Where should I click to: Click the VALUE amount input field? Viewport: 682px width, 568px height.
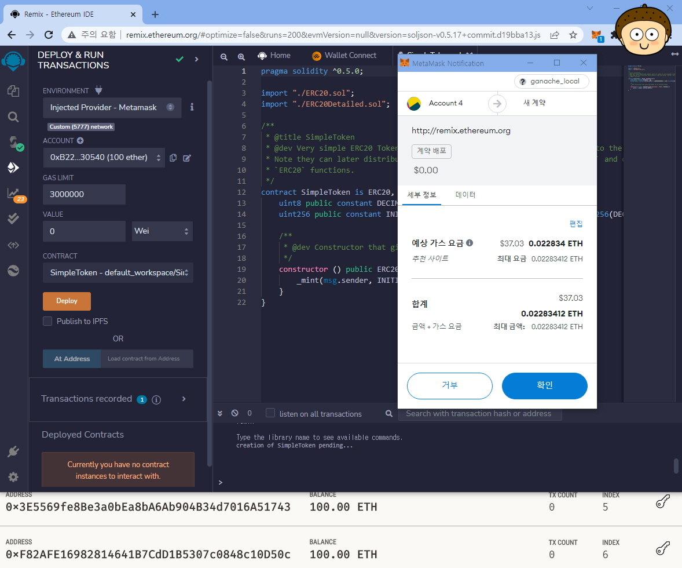point(84,231)
